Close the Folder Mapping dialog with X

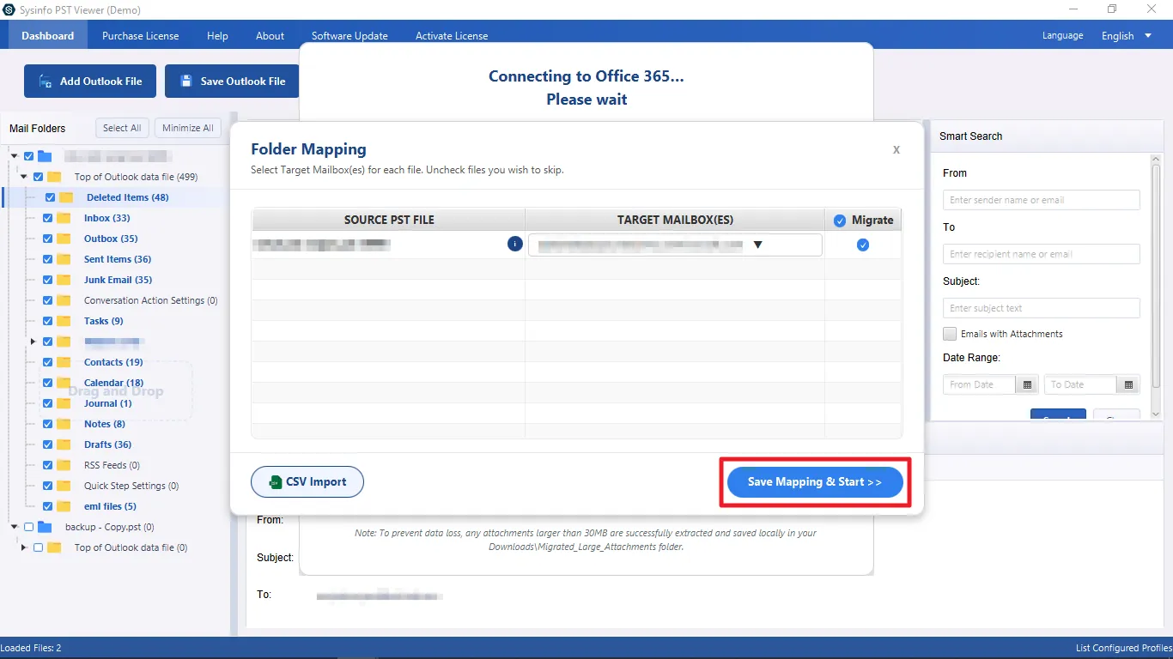tap(896, 149)
